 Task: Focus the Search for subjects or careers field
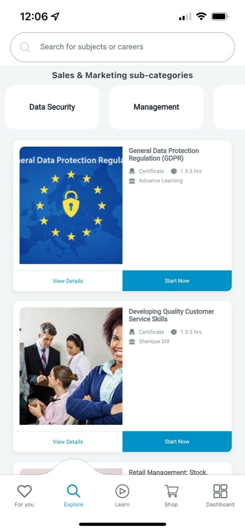122,47
